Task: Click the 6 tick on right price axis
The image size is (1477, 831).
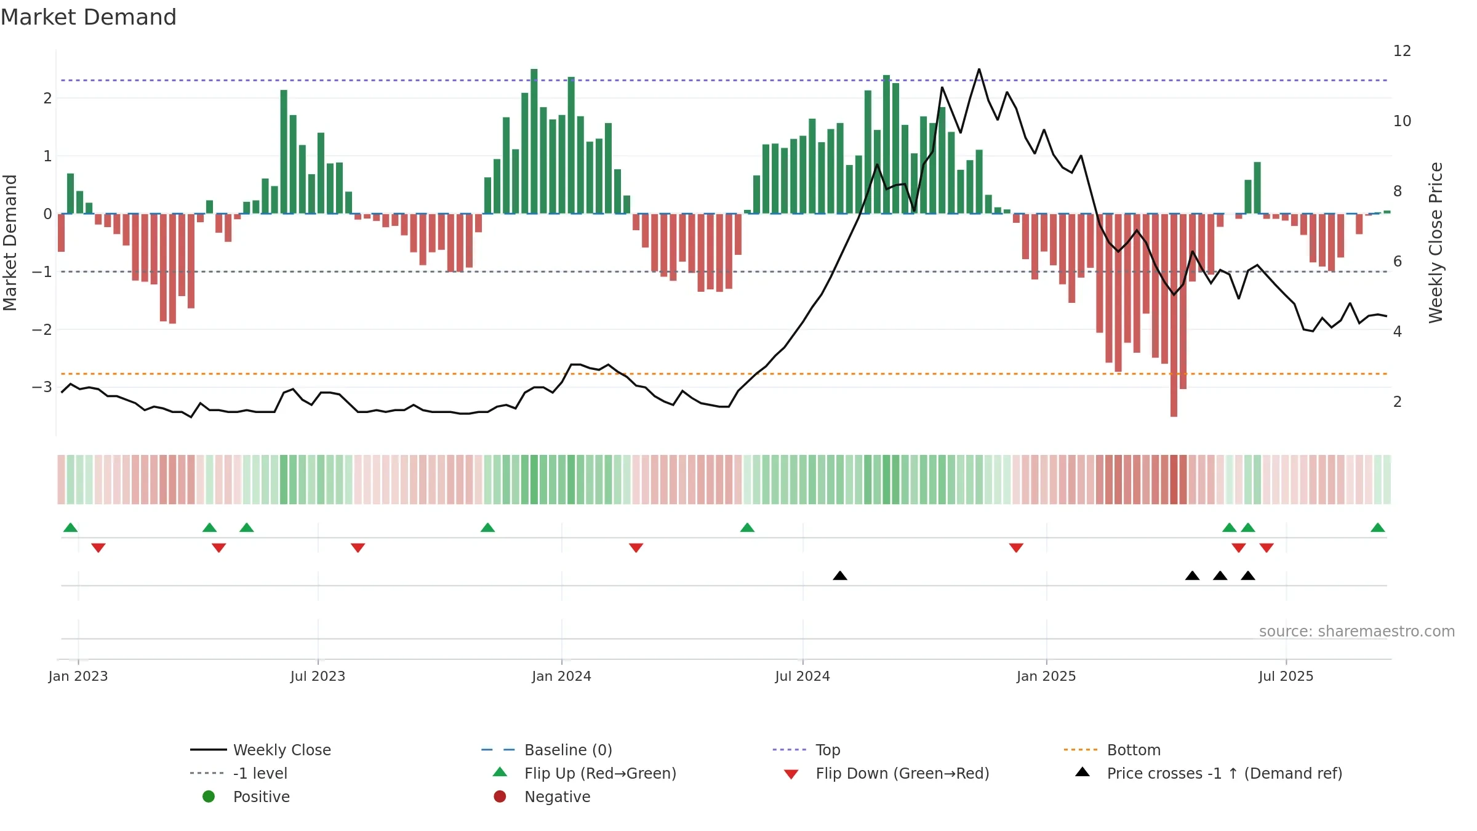Action: click(1398, 261)
